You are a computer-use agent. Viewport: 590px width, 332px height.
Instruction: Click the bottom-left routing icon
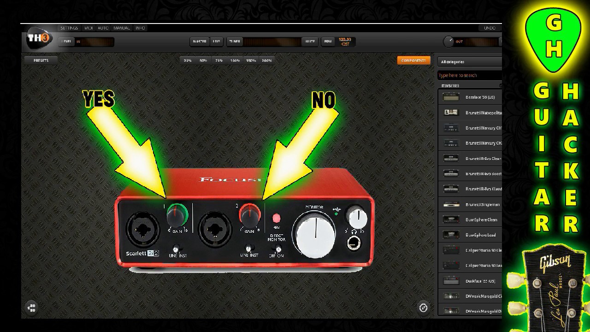click(32, 307)
